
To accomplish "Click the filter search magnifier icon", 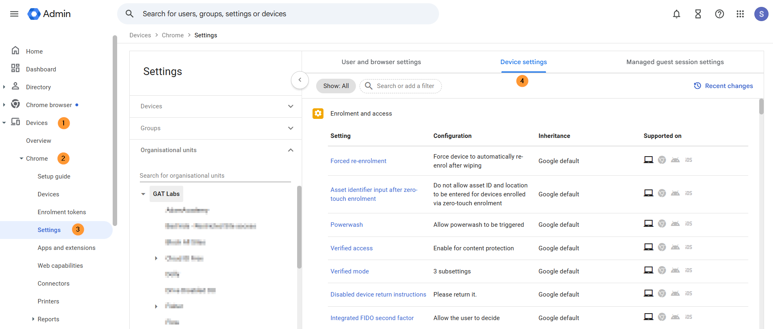I will [369, 86].
